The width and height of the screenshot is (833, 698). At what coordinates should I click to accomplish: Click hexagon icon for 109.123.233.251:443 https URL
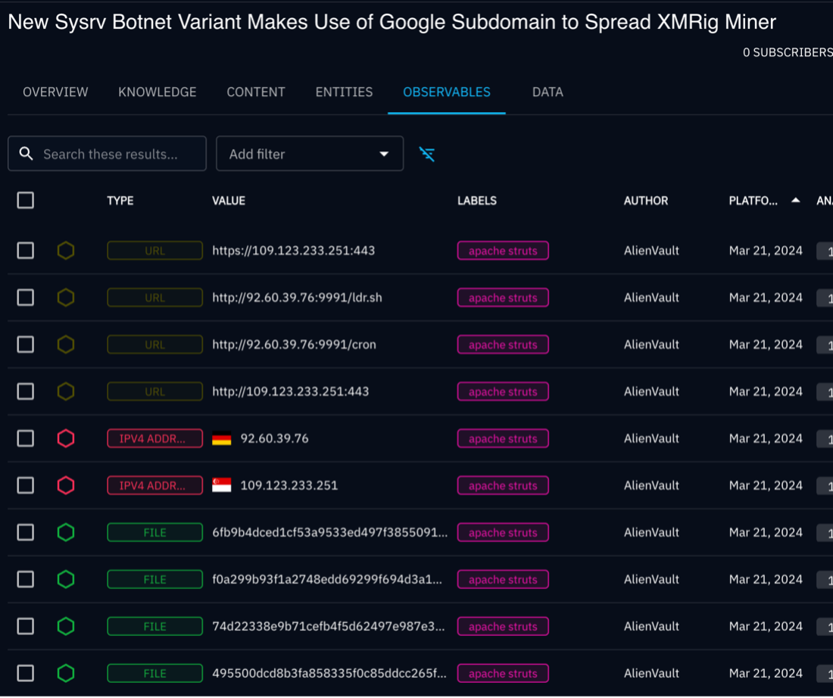coord(66,251)
